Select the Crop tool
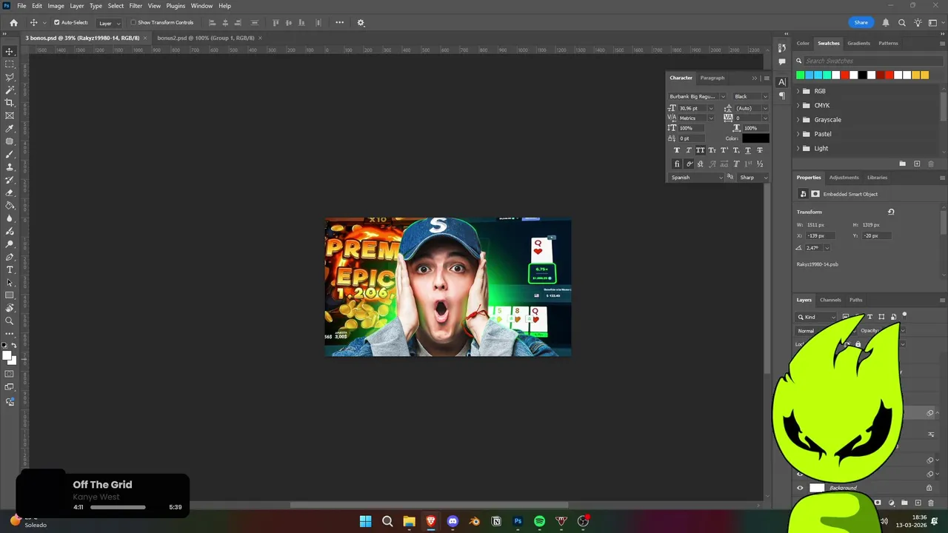This screenshot has height=533, width=948. coord(10,103)
